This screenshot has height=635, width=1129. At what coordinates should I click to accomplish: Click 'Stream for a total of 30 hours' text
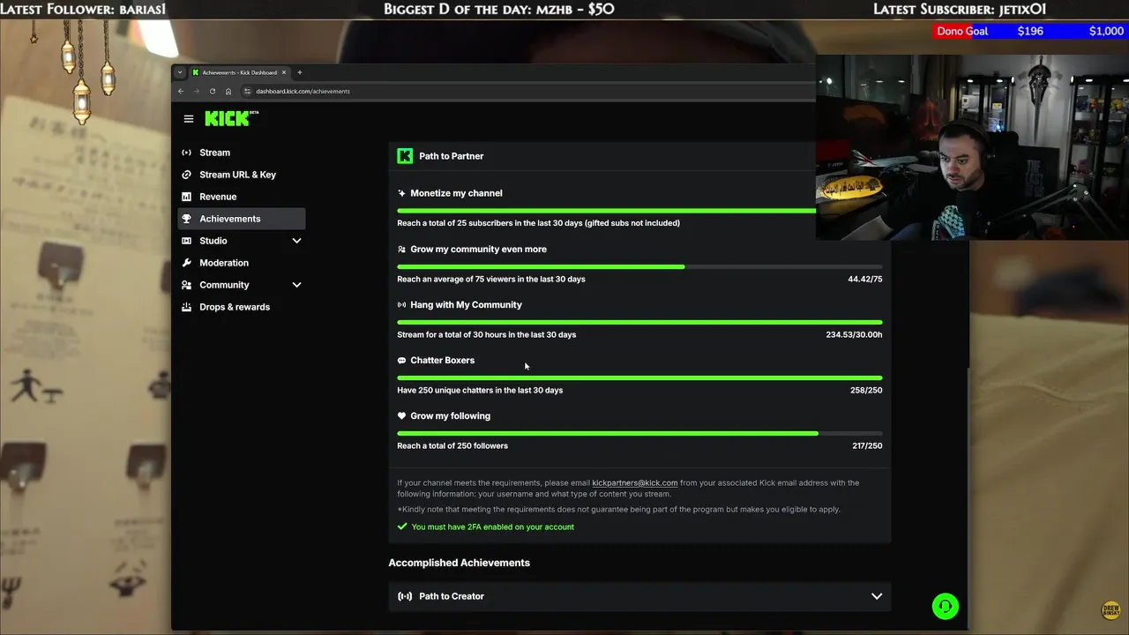click(487, 334)
